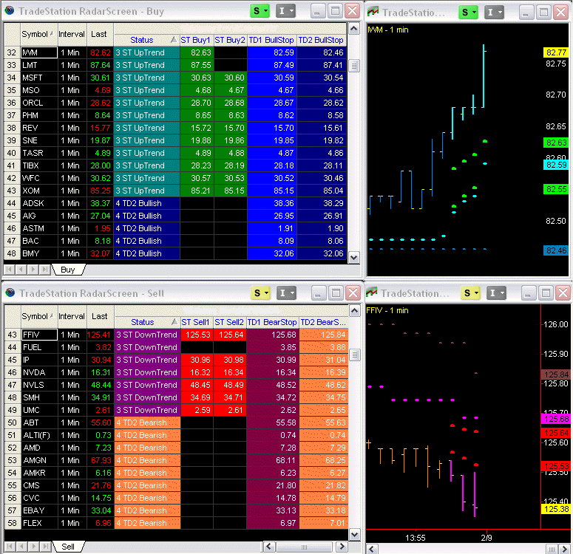Screen dimensions: 573x554
Task: Click scroll up arrow in Buy window
Action: pos(353,29)
